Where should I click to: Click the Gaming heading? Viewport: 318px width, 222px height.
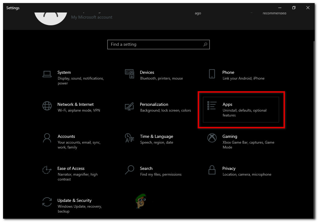230,136
